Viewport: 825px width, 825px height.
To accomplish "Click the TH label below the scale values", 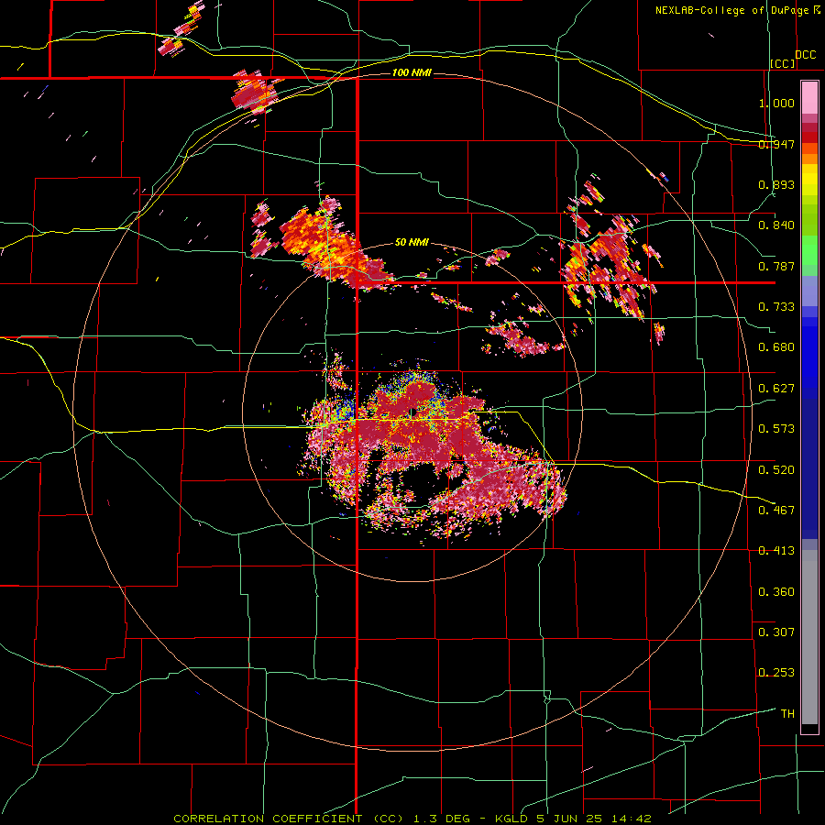I will (787, 713).
